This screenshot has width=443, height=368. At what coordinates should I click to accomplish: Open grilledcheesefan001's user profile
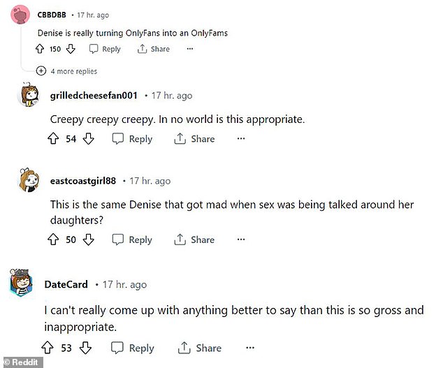94,96
